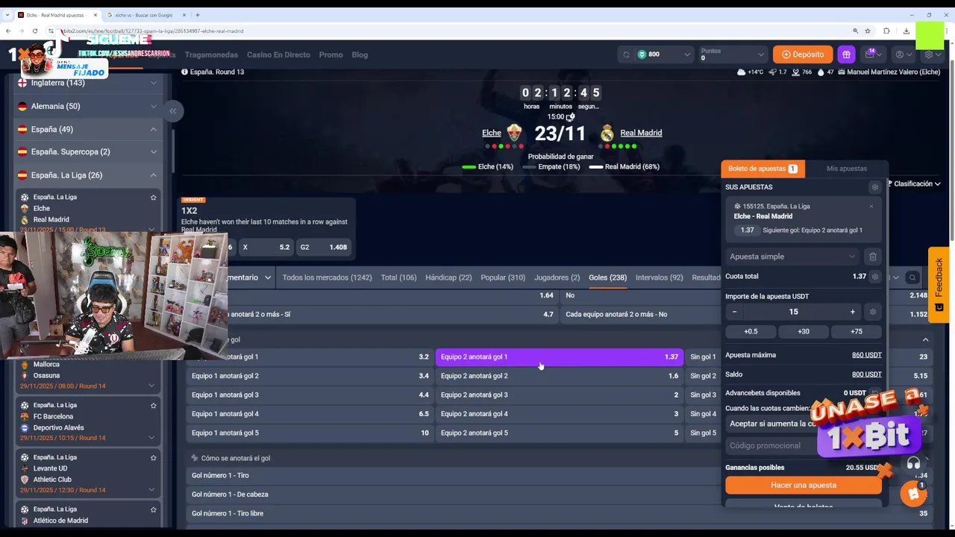This screenshot has width=955, height=537.
Task: Open the live chat support bubble
Action: [x=913, y=494]
